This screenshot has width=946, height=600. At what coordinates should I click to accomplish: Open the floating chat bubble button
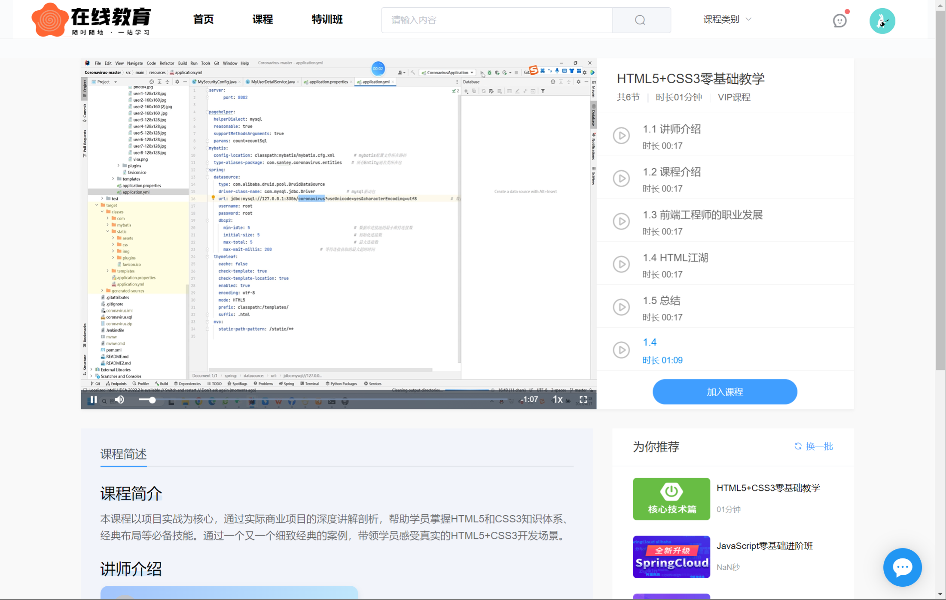click(902, 567)
